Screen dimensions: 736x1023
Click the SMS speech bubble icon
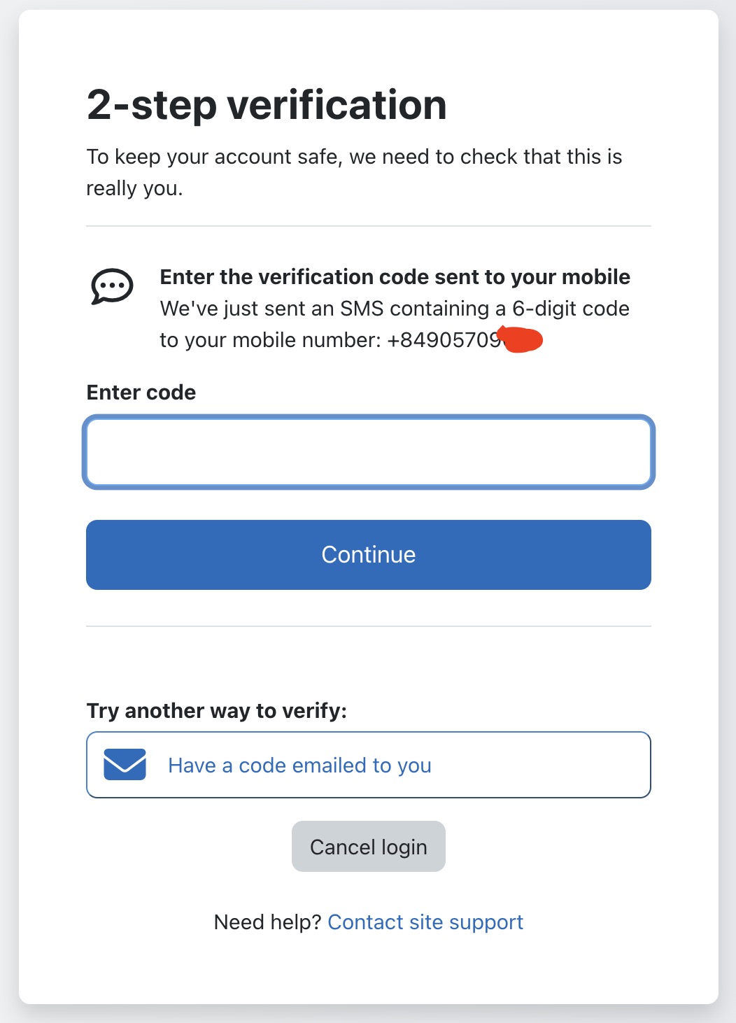point(112,286)
